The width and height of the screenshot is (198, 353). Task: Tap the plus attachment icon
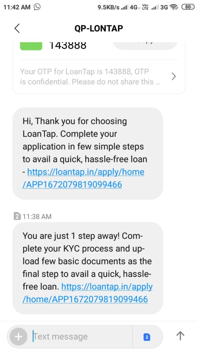pos(18,337)
